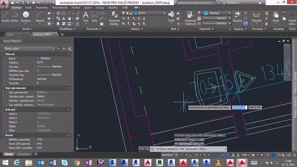This screenshot has height=167, width=297.
Task: Open the Žádný výběr selection dropdown
Action: 29,49
